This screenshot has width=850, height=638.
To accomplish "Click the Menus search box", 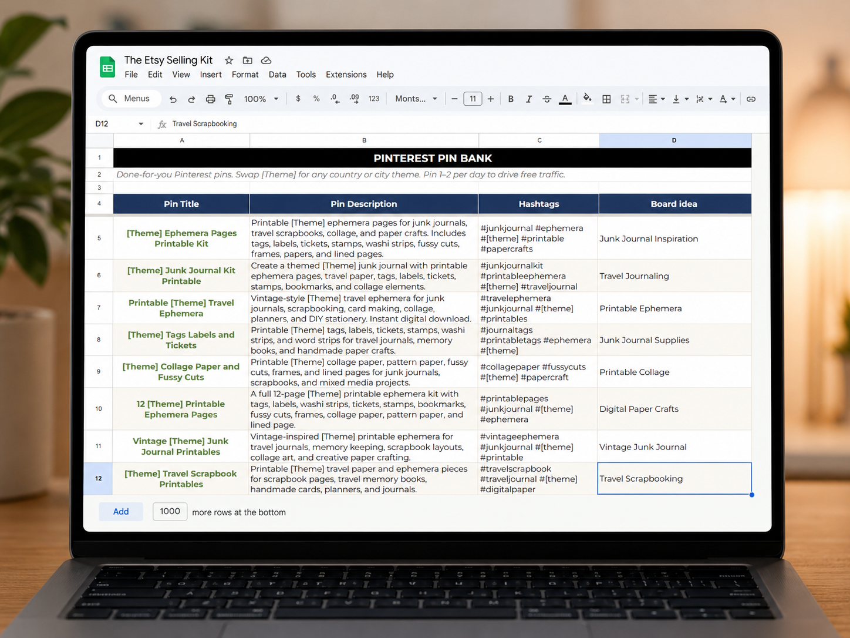I will pyautogui.click(x=132, y=99).
